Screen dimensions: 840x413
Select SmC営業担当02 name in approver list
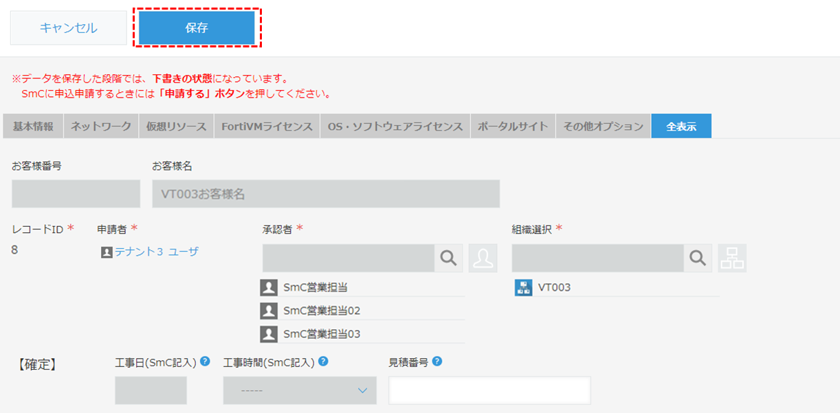click(x=322, y=311)
